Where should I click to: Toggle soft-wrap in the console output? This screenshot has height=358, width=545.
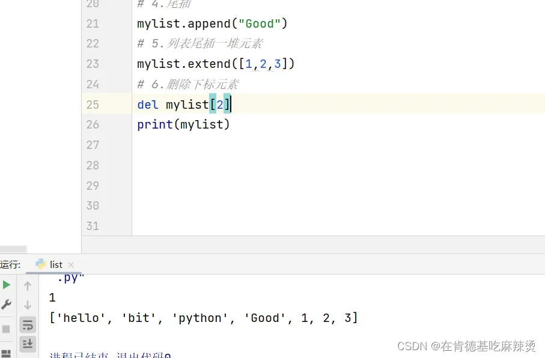[28, 325]
